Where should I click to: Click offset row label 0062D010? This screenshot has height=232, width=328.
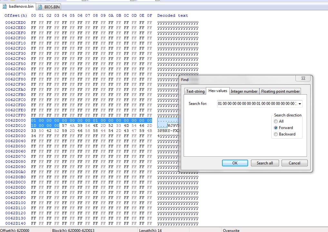15,126
